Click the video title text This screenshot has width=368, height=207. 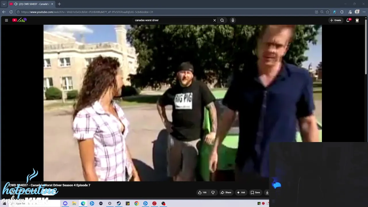49,185
